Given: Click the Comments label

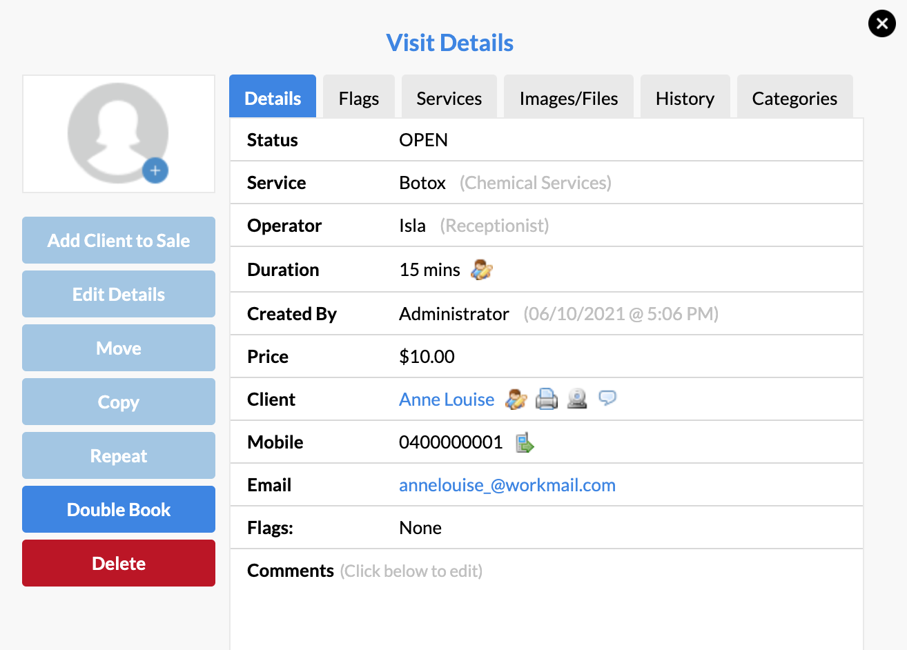Looking at the screenshot, I should (291, 571).
